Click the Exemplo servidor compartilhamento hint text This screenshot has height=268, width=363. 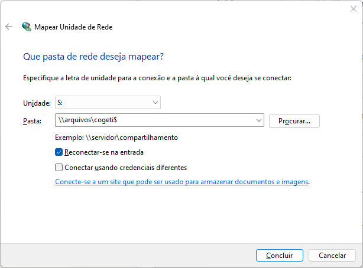pyautogui.click(x=116, y=138)
